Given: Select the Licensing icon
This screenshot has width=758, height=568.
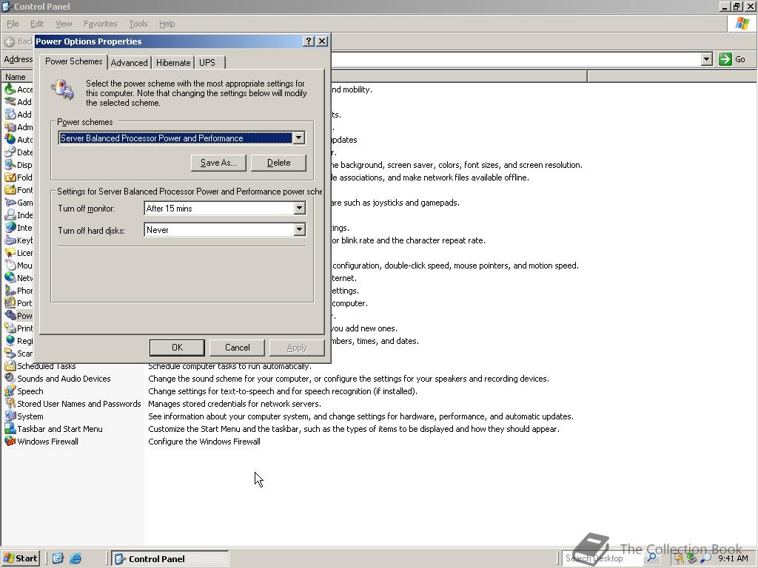Looking at the screenshot, I should (x=10, y=253).
